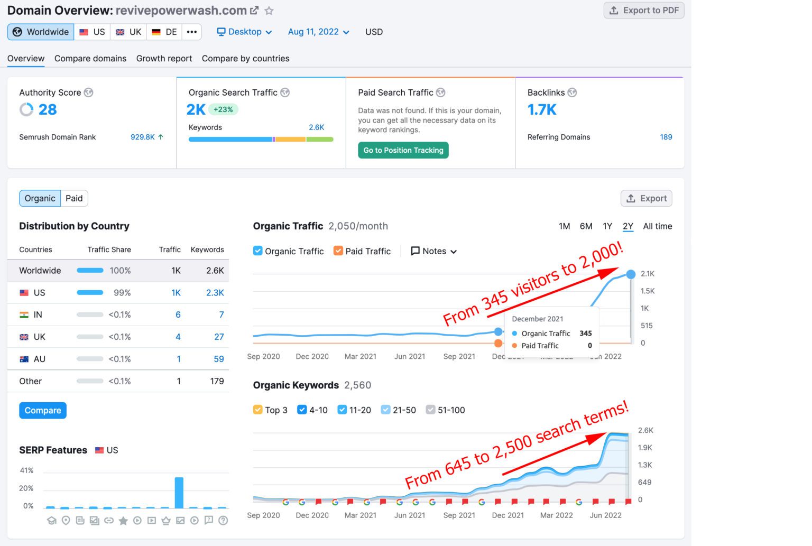This screenshot has width=812, height=546.
Task: Click the Authority Score donut indicator
Action: click(26, 109)
